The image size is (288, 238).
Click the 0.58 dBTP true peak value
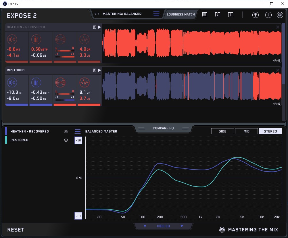pos(39,49)
